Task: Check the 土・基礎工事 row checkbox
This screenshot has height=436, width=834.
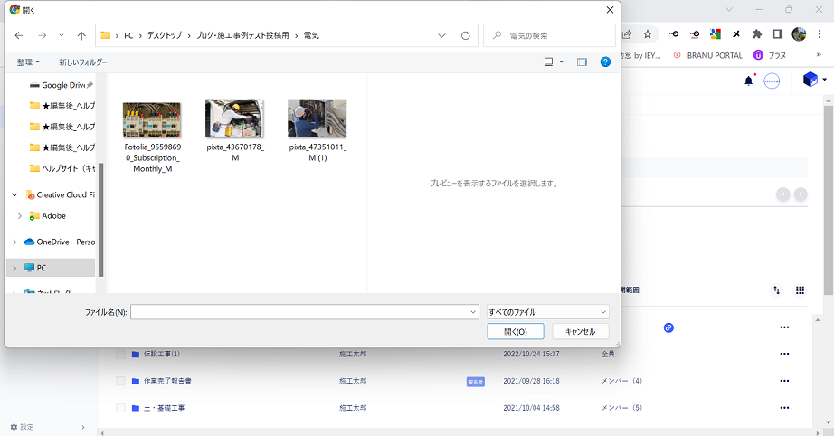Action: 120,408
